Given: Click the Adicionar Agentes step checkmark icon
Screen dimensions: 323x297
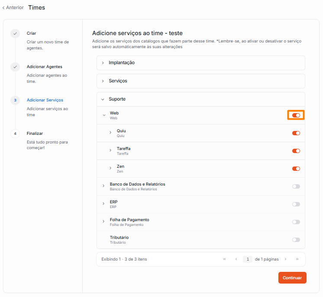Looking at the screenshot, I should [x=15, y=67].
